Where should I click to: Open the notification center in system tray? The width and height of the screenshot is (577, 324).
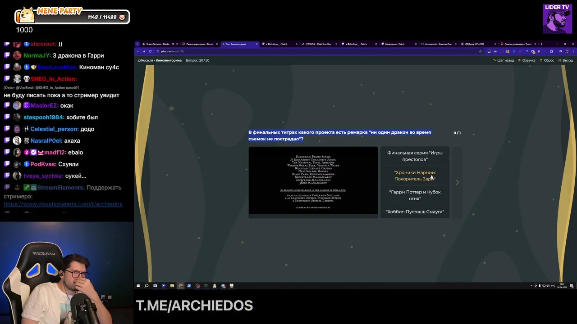pyautogui.click(x=572, y=286)
